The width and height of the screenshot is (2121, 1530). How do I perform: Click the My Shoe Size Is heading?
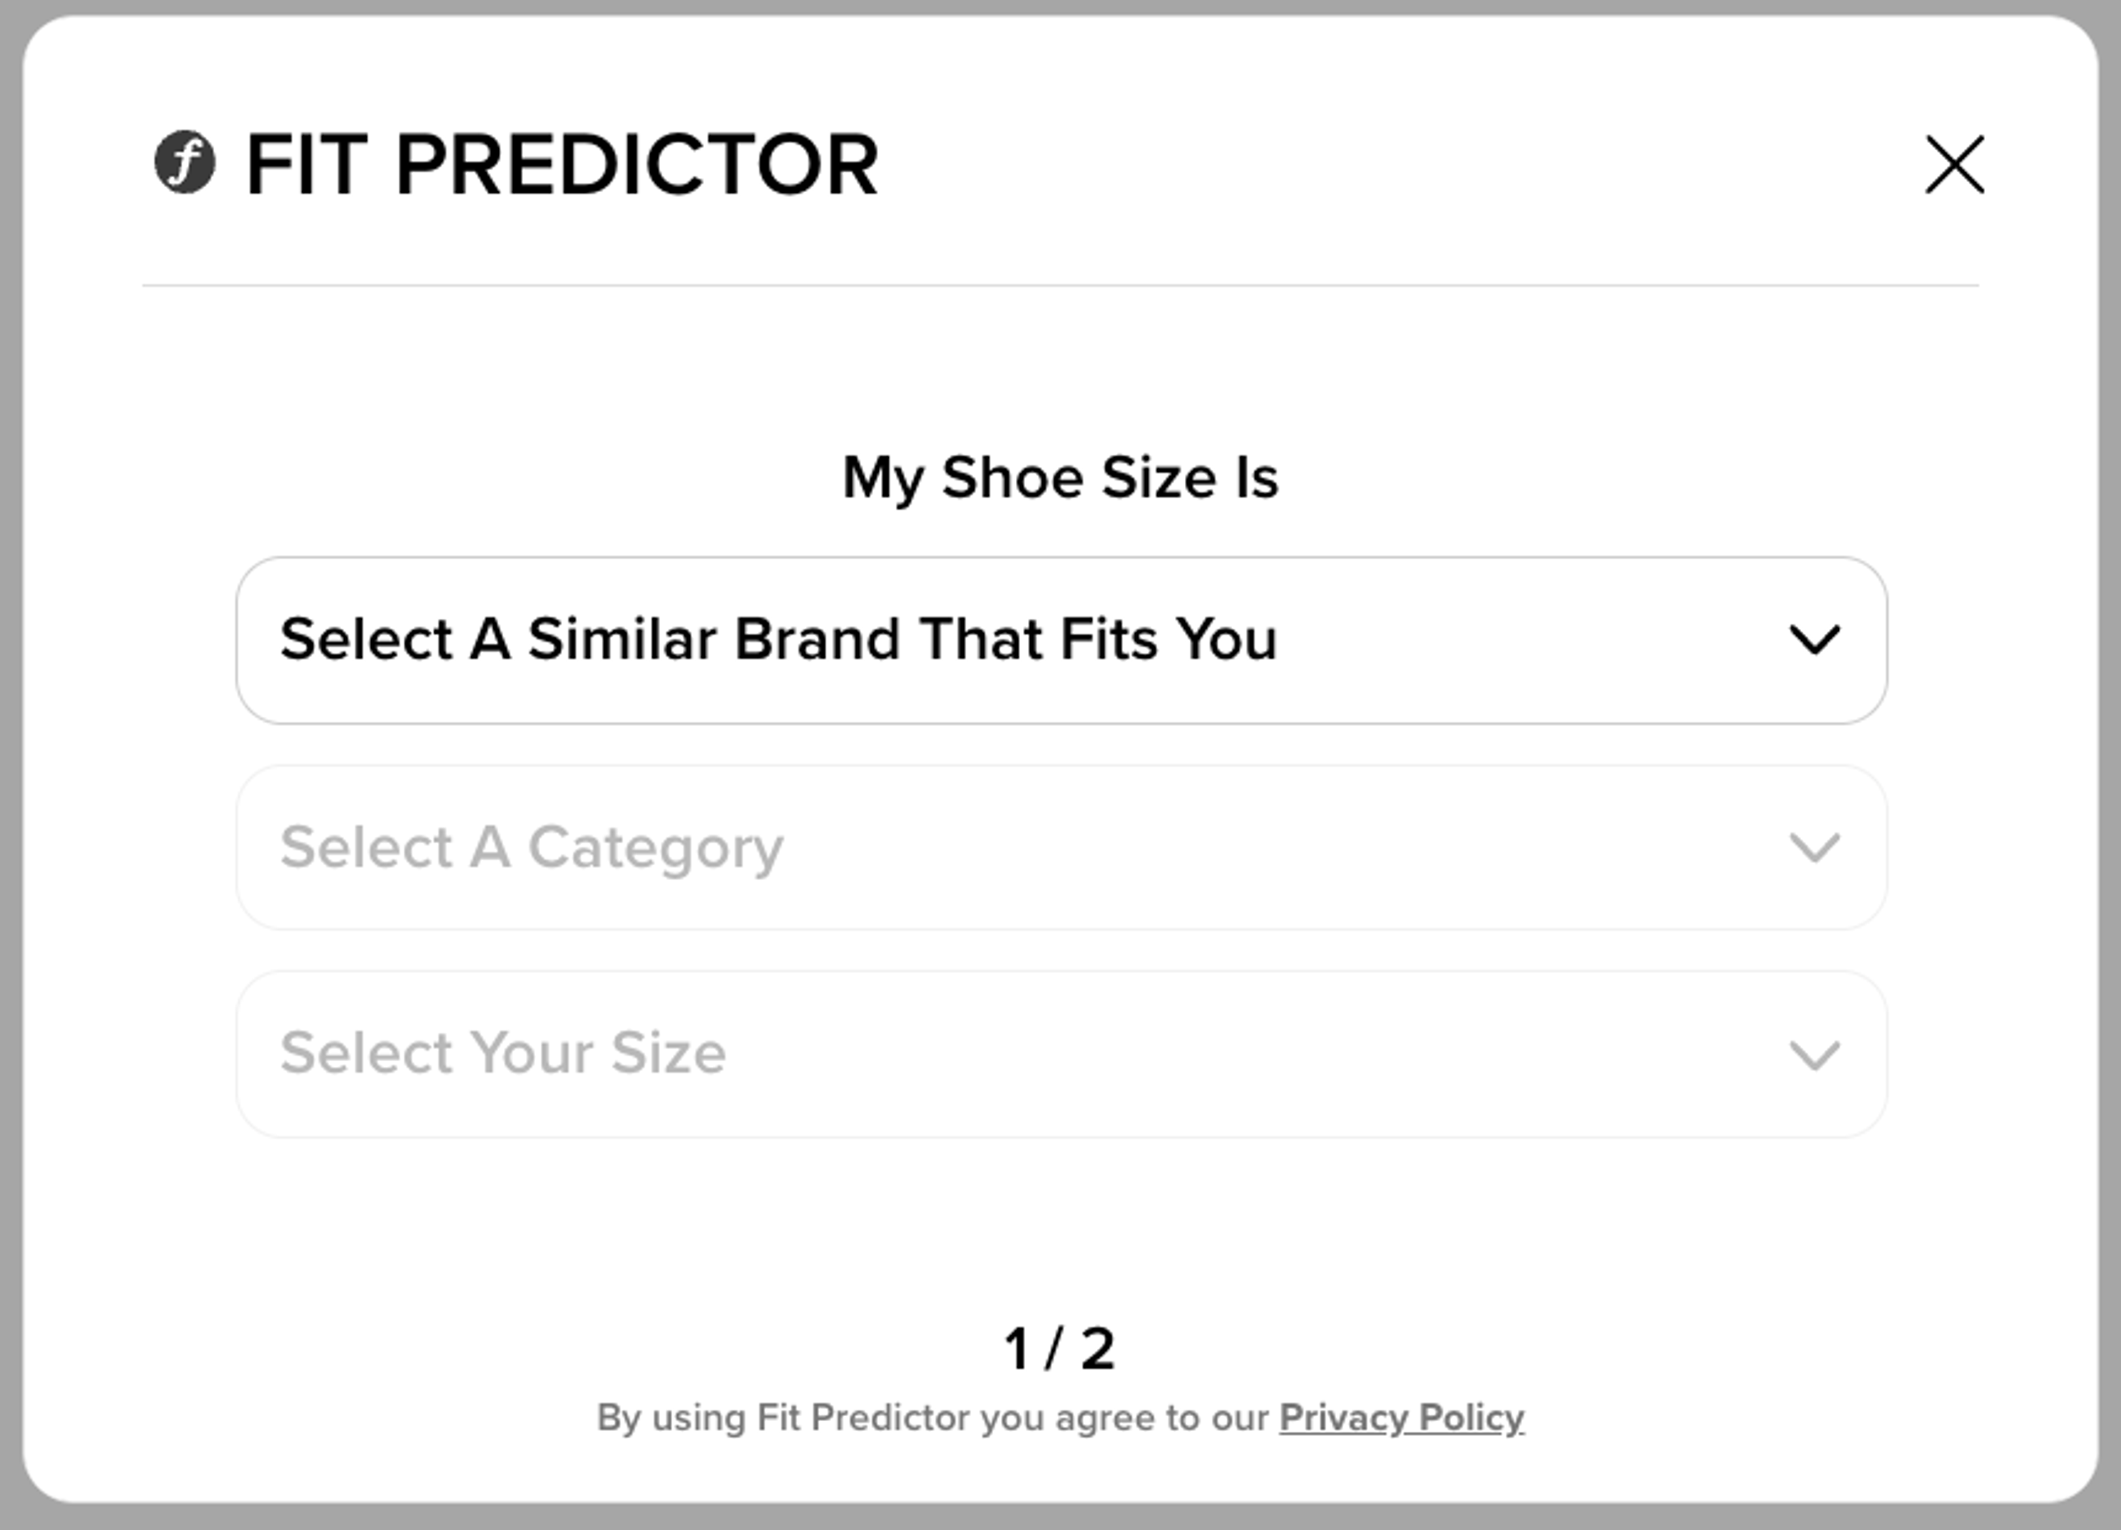tap(1059, 478)
